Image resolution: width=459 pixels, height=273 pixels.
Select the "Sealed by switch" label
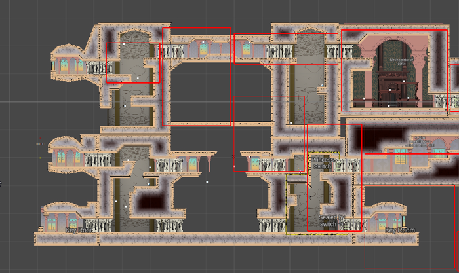(x=332, y=221)
